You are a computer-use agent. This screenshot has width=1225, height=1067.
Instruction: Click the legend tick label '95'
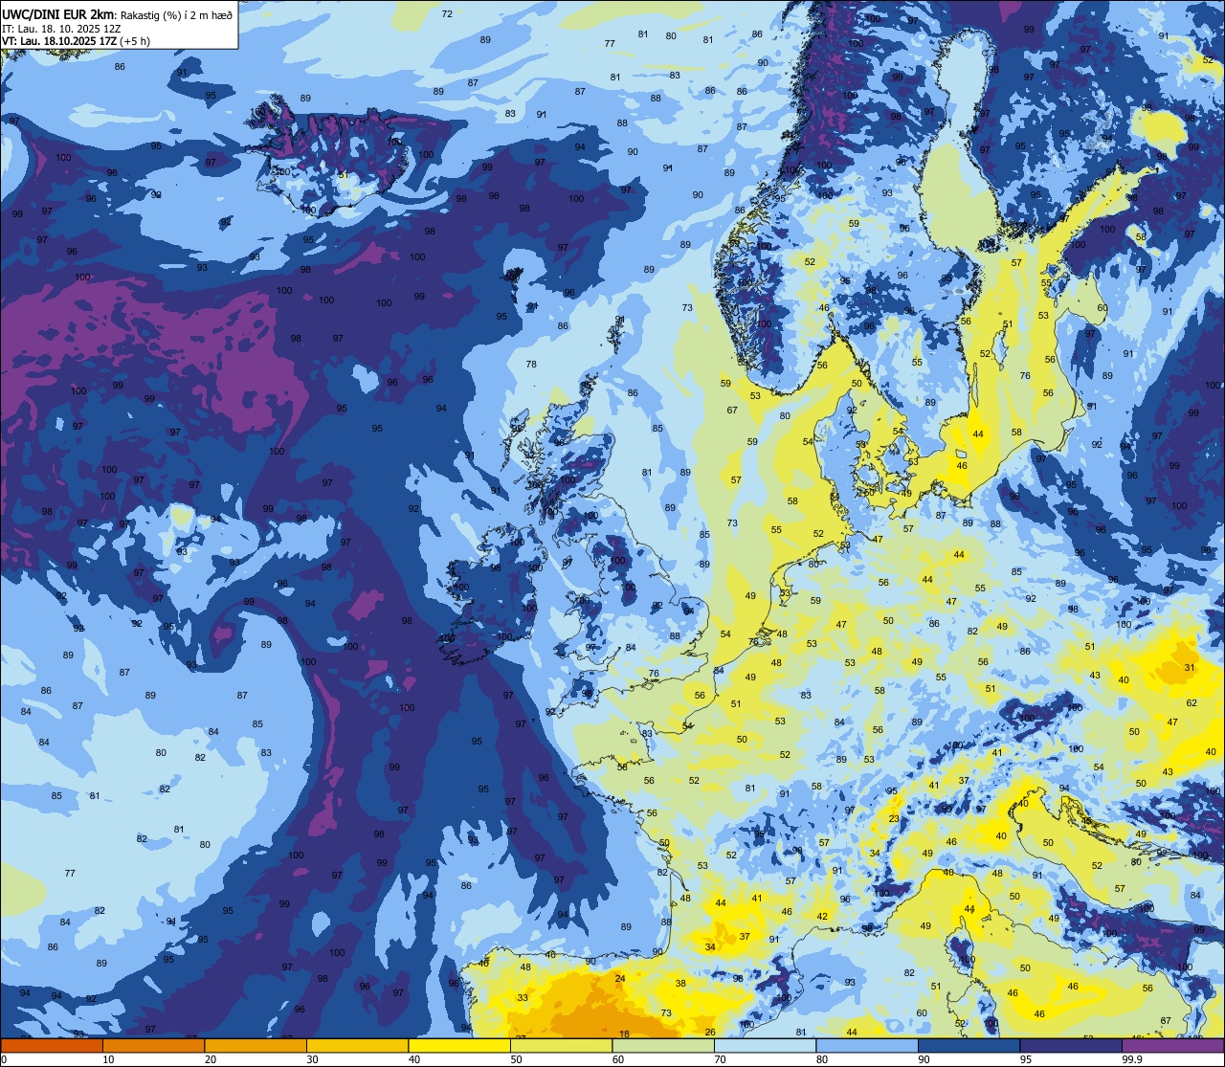pos(1026,1059)
